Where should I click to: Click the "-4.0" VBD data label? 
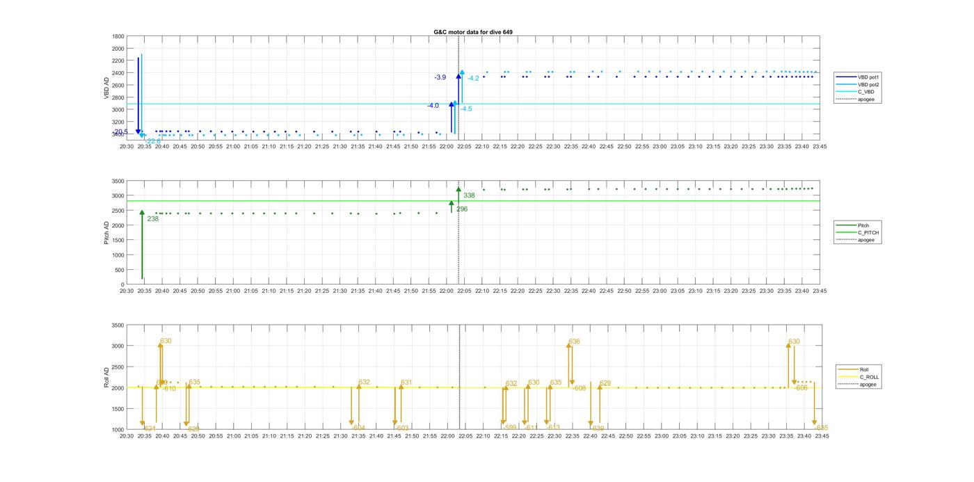tap(433, 106)
